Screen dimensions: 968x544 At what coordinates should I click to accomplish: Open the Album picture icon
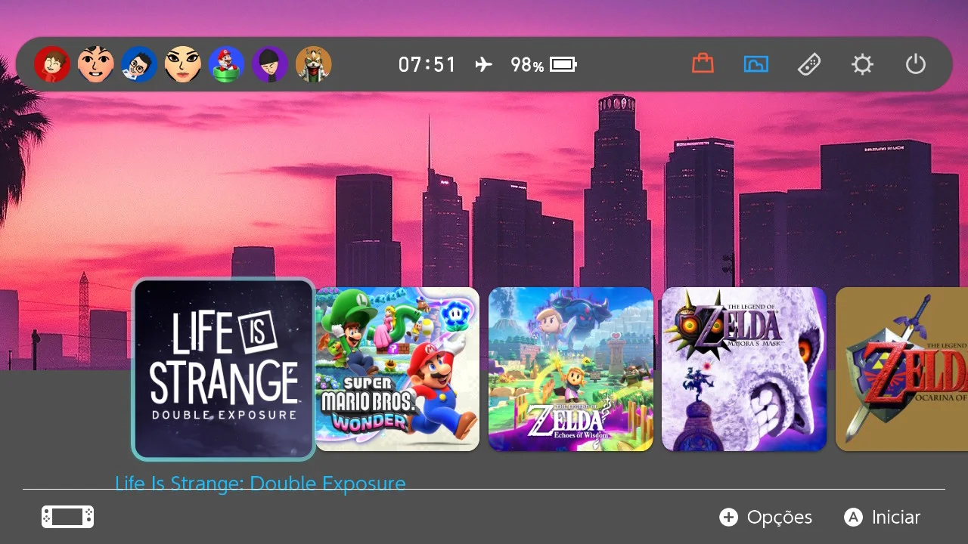755,64
